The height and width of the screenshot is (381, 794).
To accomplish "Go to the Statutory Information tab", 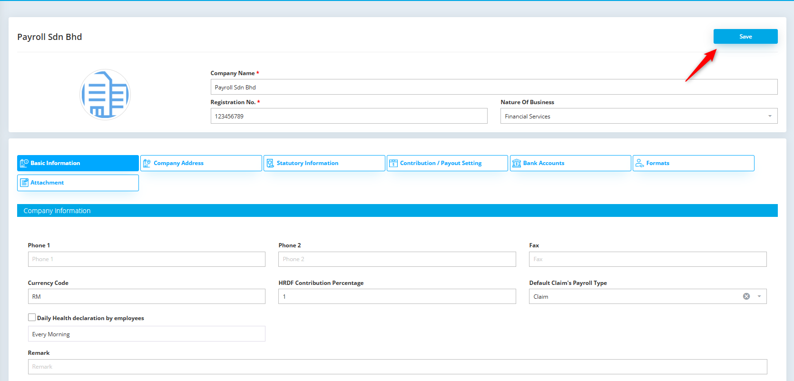I will click(324, 163).
